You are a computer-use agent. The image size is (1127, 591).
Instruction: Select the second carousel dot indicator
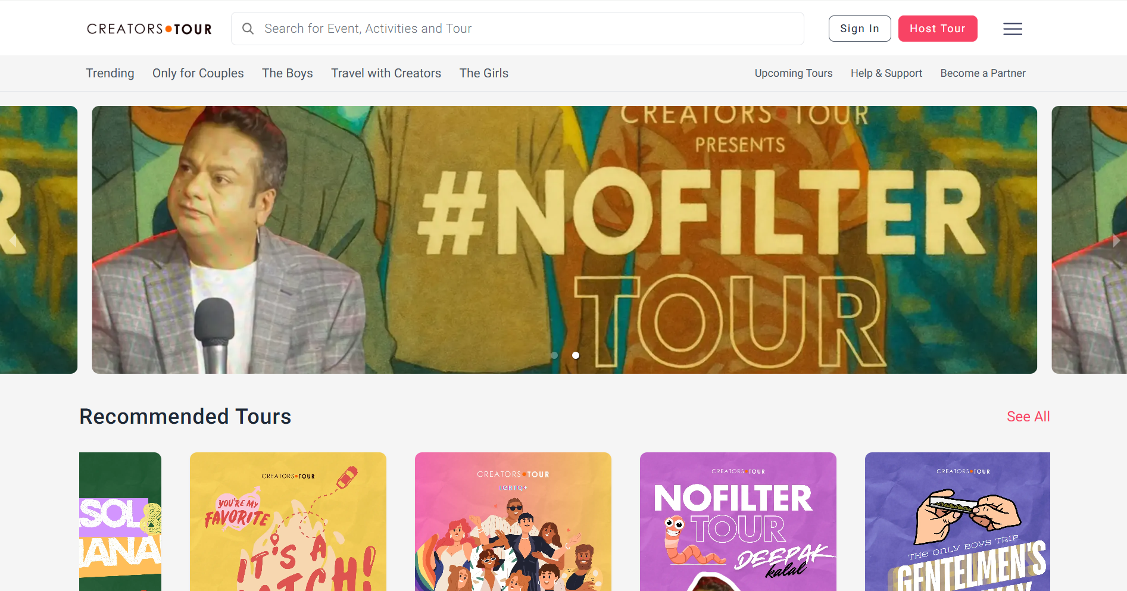pos(576,355)
